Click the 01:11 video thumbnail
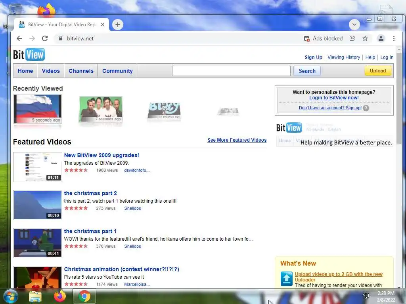406x304 pixels. [x=38, y=167]
